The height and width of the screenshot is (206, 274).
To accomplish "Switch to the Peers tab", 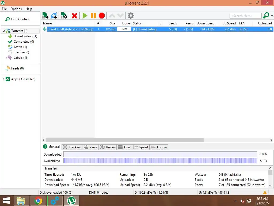I will 90,147.
